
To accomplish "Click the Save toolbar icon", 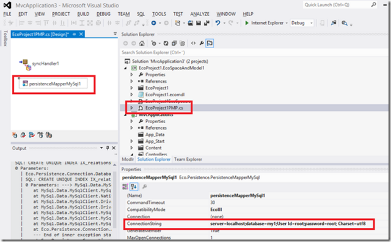I will coord(199,23).
